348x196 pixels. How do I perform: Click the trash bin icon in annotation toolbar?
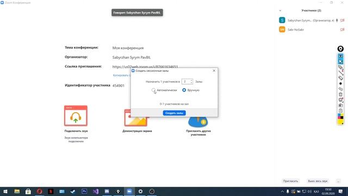point(340,94)
